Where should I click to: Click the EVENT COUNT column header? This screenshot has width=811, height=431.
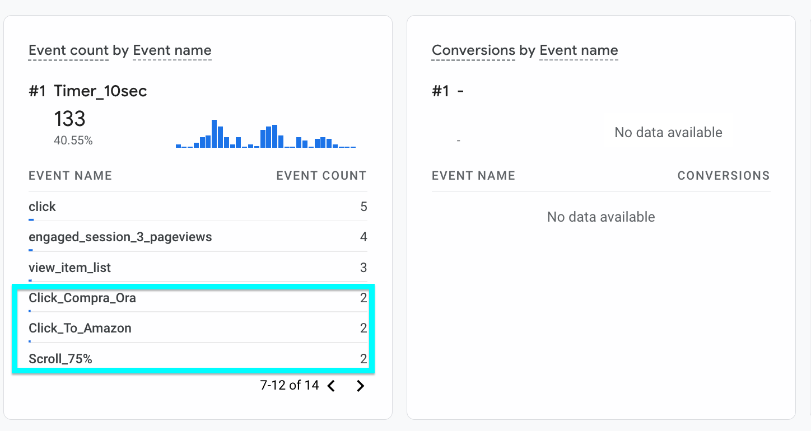pyautogui.click(x=321, y=176)
